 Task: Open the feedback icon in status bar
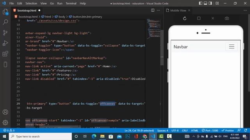[x=239, y=130]
